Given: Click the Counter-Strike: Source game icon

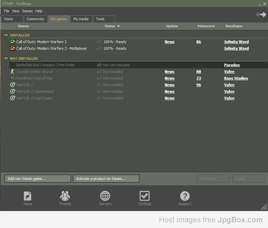Looking at the screenshot, I should coord(12,71).
